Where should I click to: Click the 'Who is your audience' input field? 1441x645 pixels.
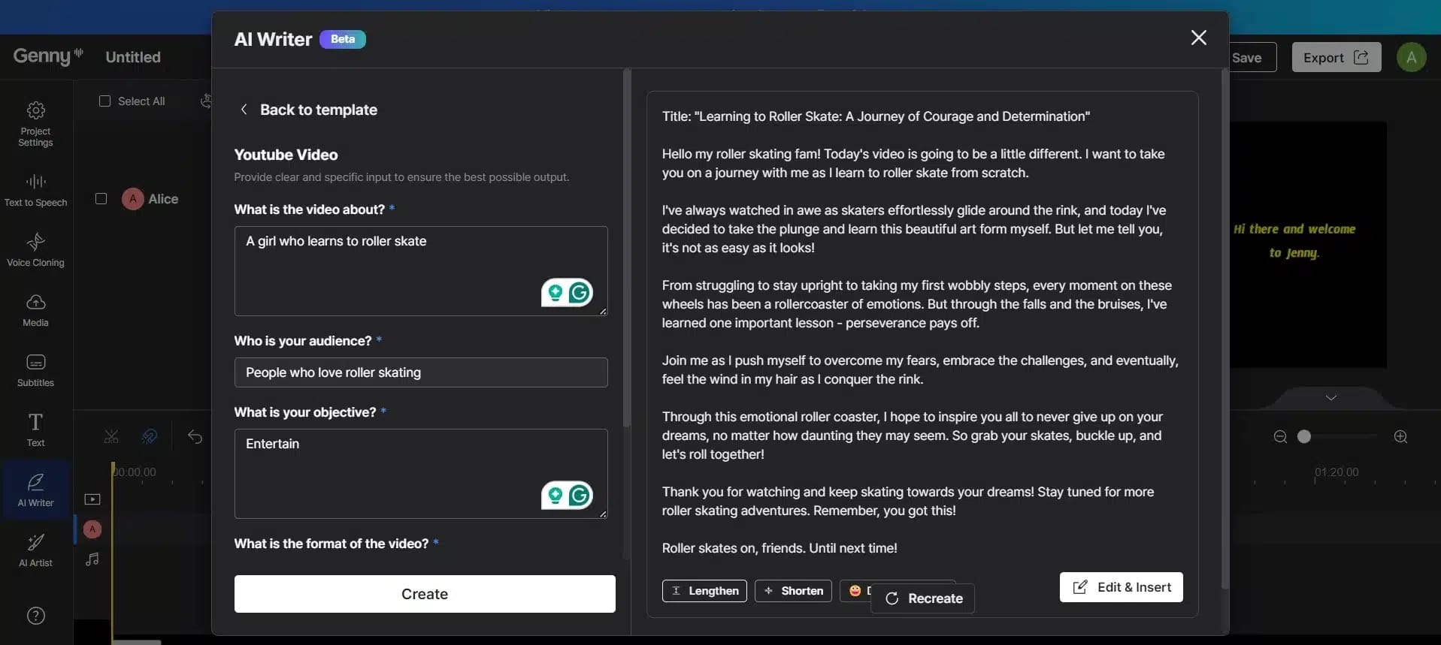point(421,372)
